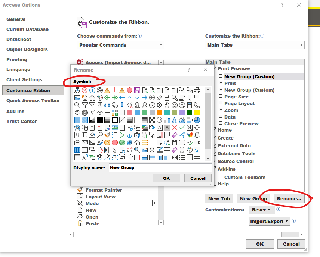Click the New Group button

click(253, 198)
